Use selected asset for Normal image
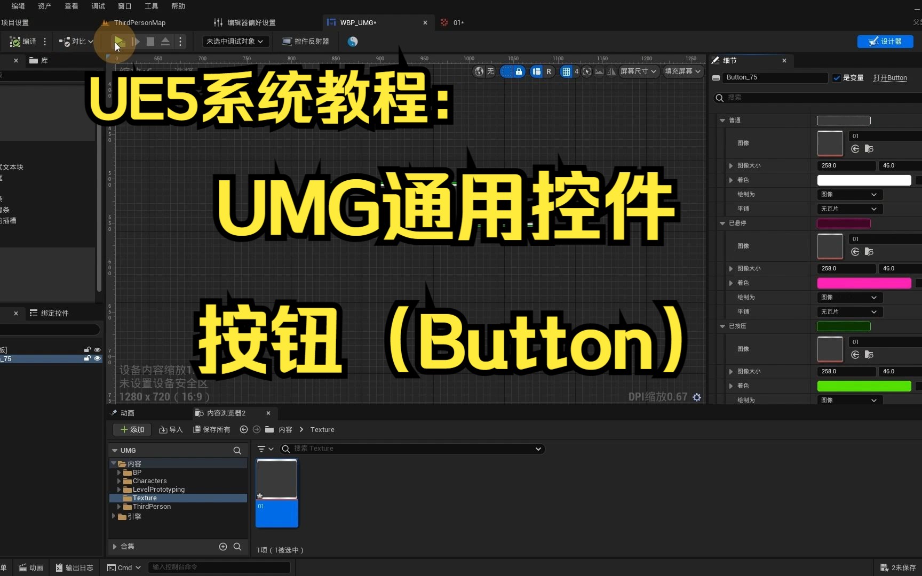 [x=855, y=149]
